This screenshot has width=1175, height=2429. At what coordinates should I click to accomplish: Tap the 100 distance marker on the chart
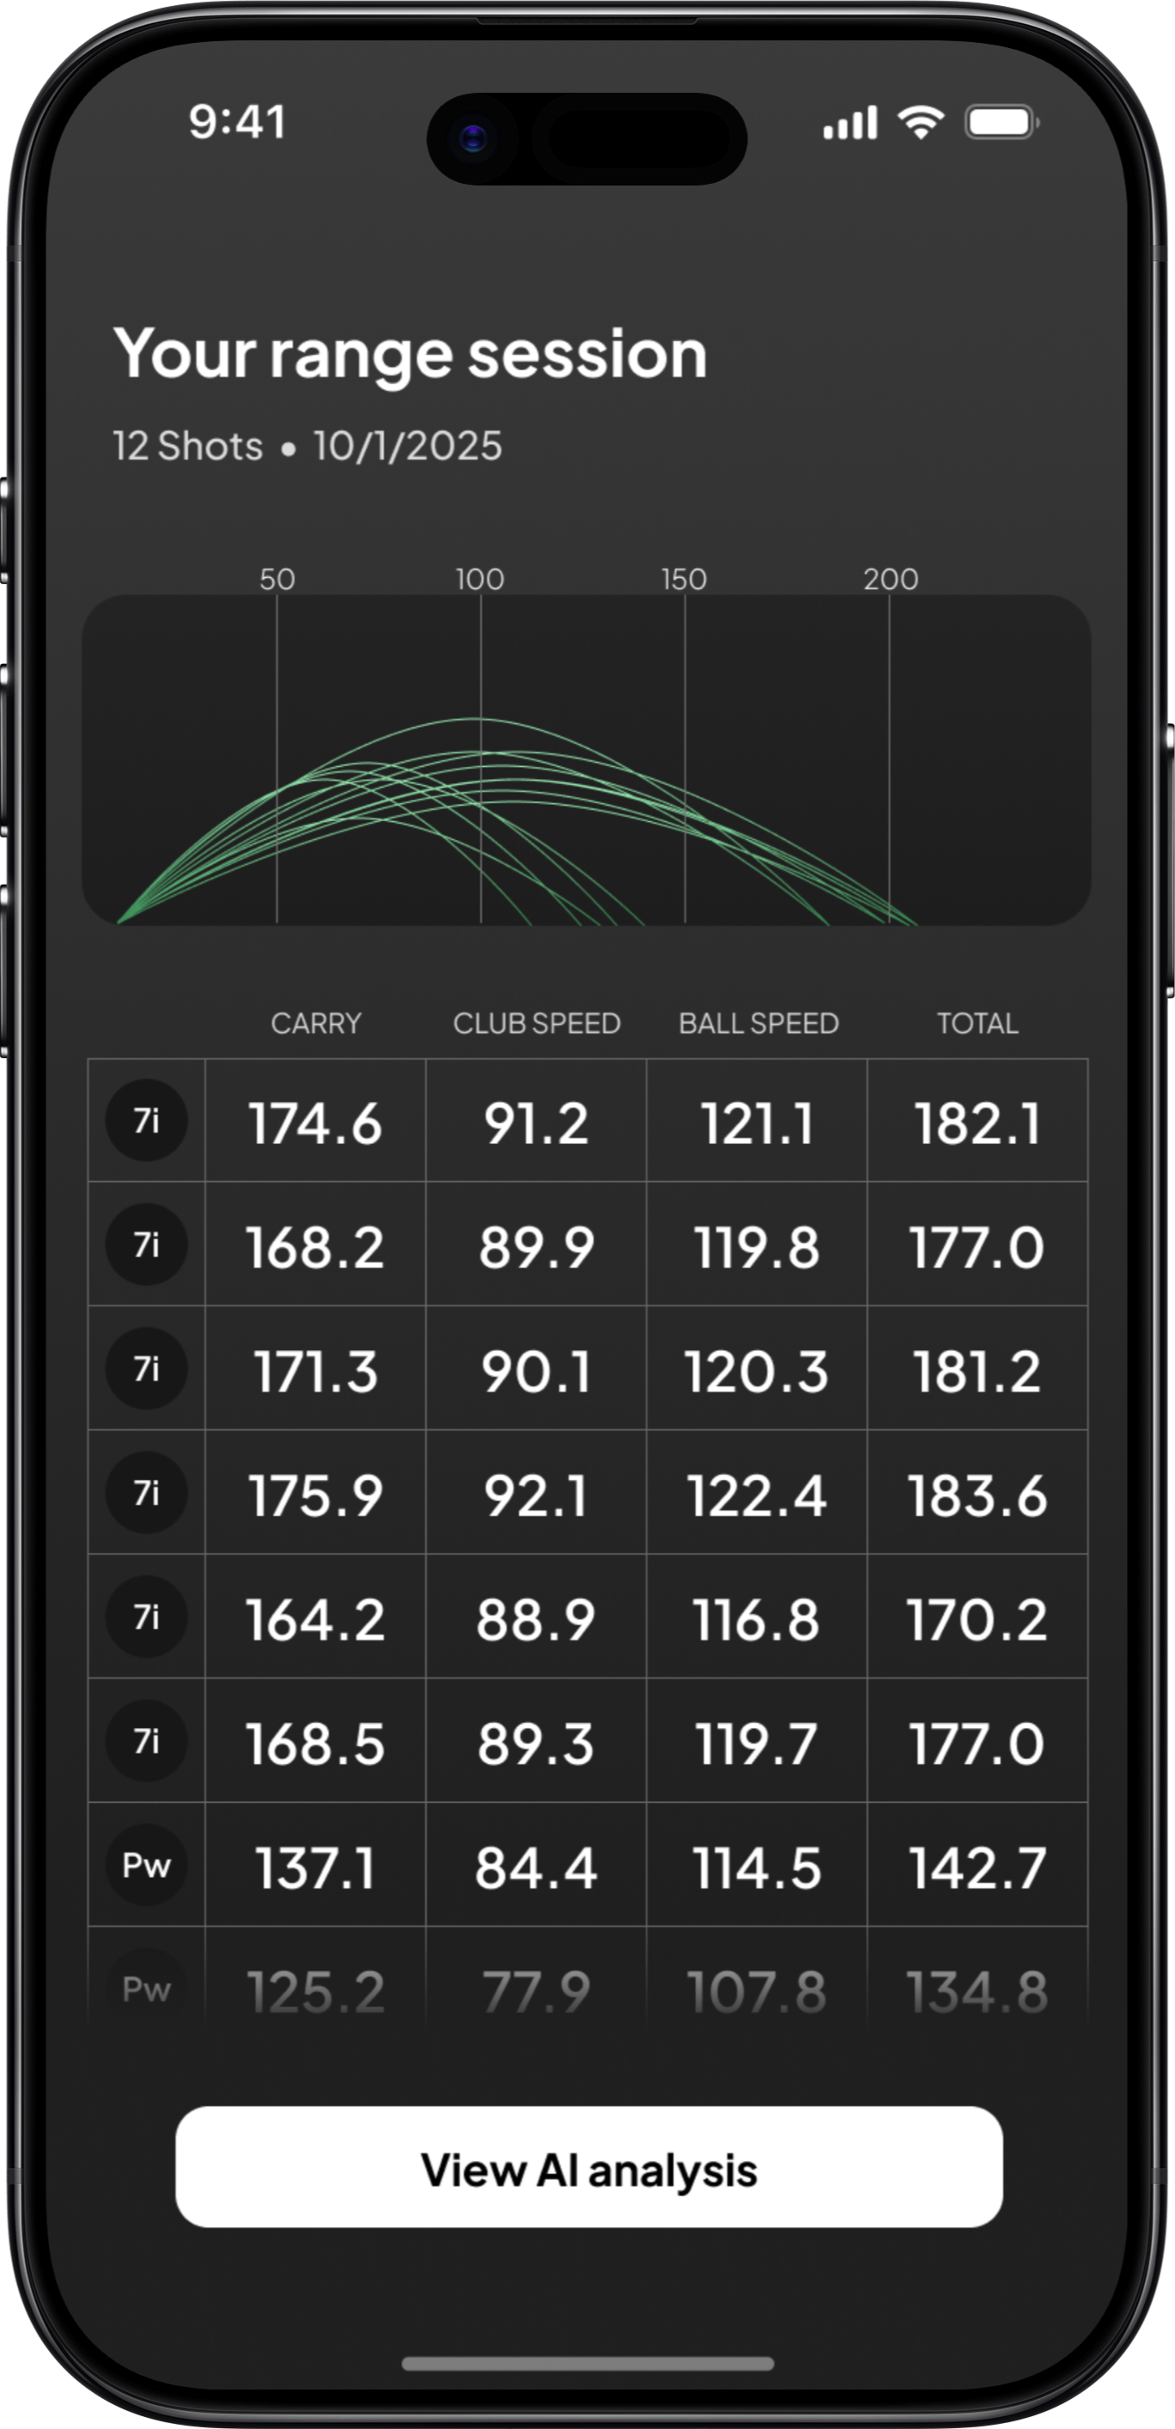point(480,579)
